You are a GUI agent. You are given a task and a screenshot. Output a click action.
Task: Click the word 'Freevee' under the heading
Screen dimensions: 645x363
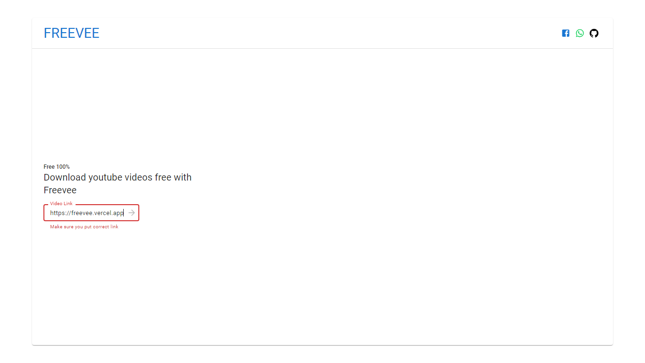(x=60, y=190)
